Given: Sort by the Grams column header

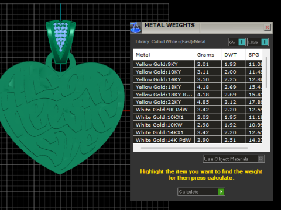Looking at the screenshot, I should [208, 55].
